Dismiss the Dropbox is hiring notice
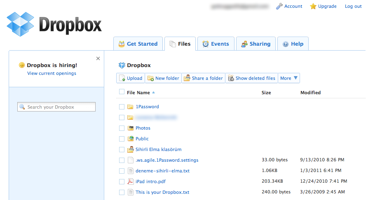This screenshot has width=368, height=200. 98,58
